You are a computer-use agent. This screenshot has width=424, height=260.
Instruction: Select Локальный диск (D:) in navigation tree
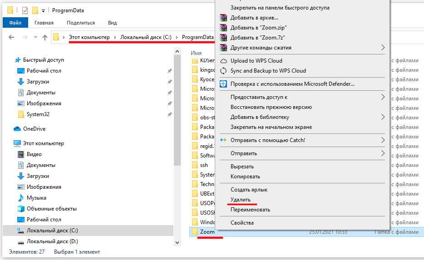pyautogui.click(x=52, y=241)
